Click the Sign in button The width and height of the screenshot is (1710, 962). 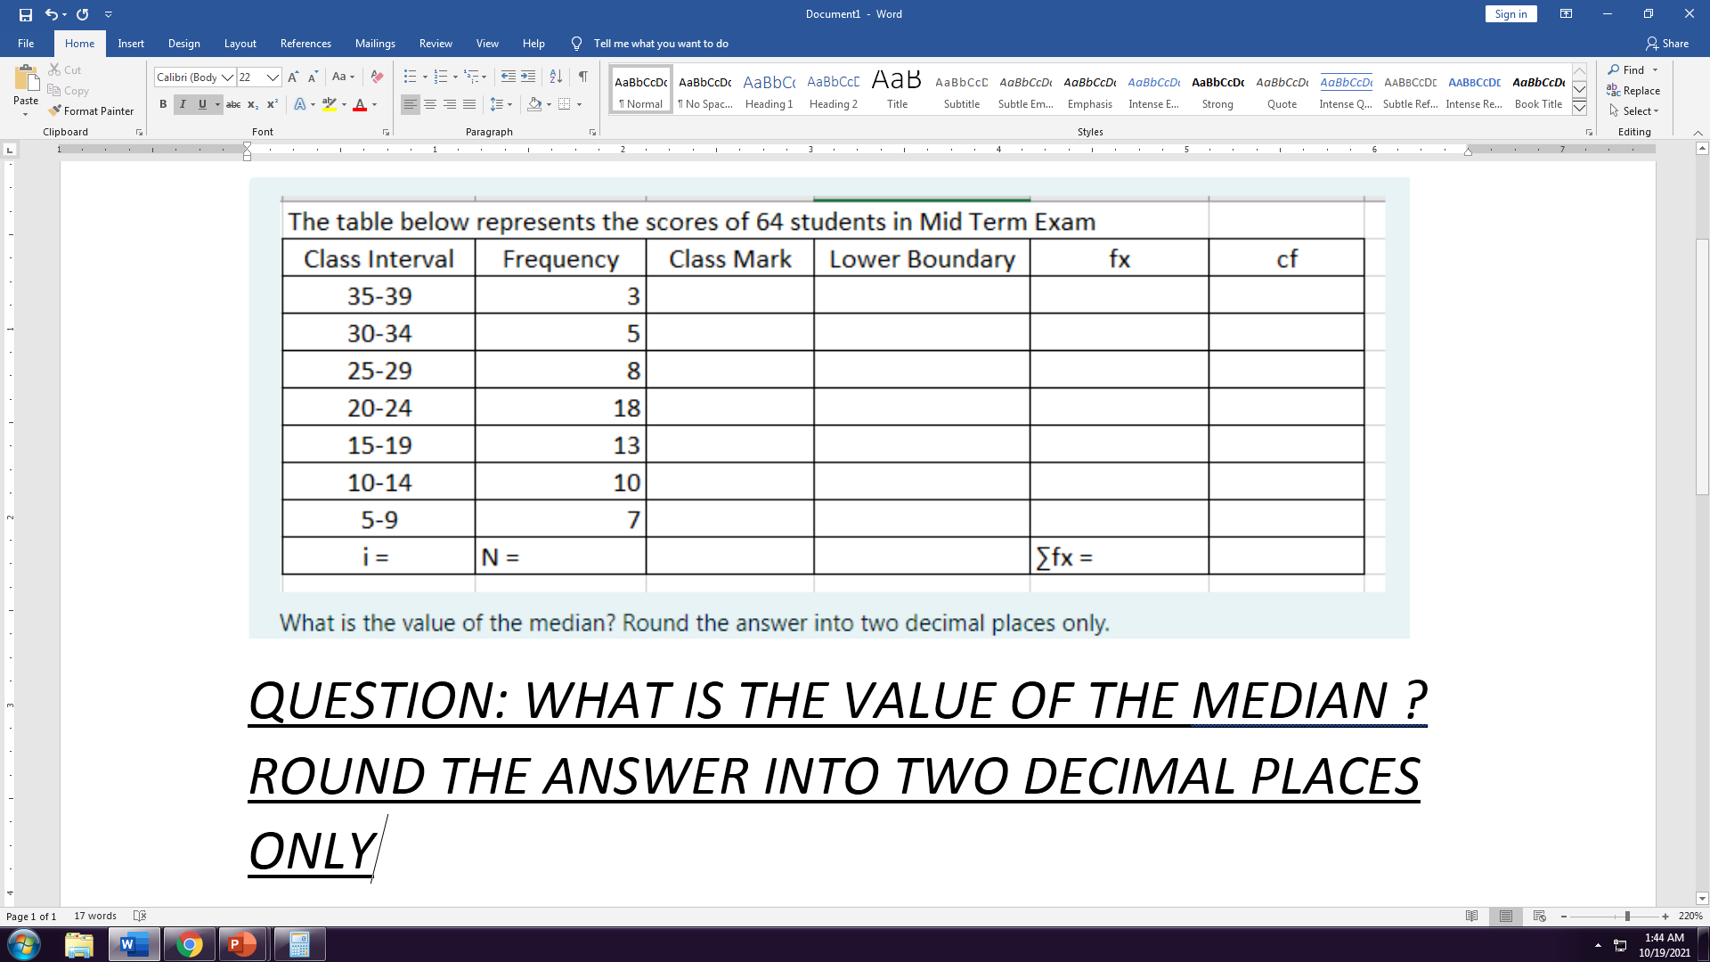pyautogui.click(x=1510, y=13)
